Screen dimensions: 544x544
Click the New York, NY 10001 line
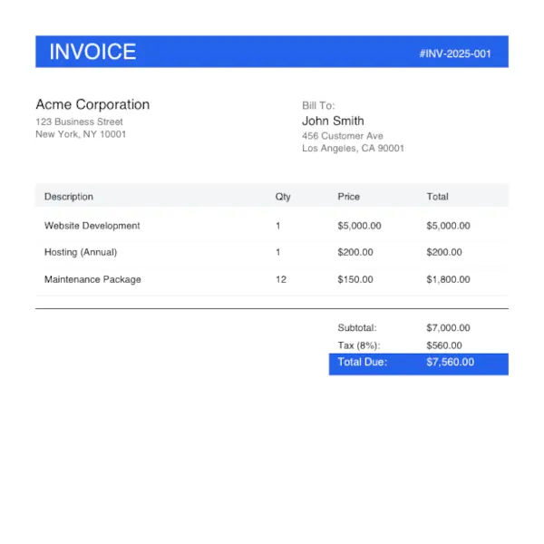click(81, 134)
